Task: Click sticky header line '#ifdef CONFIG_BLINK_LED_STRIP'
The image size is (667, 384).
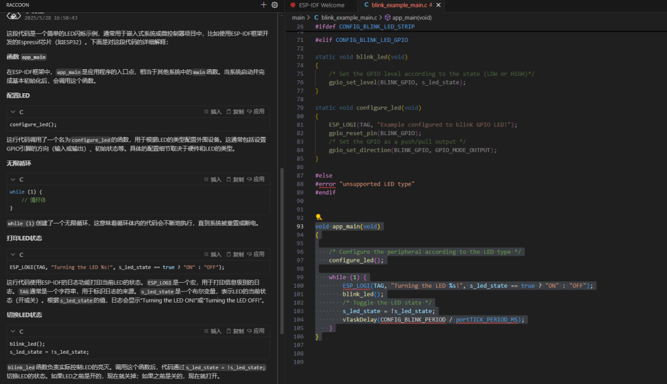Action: point(364,27)
